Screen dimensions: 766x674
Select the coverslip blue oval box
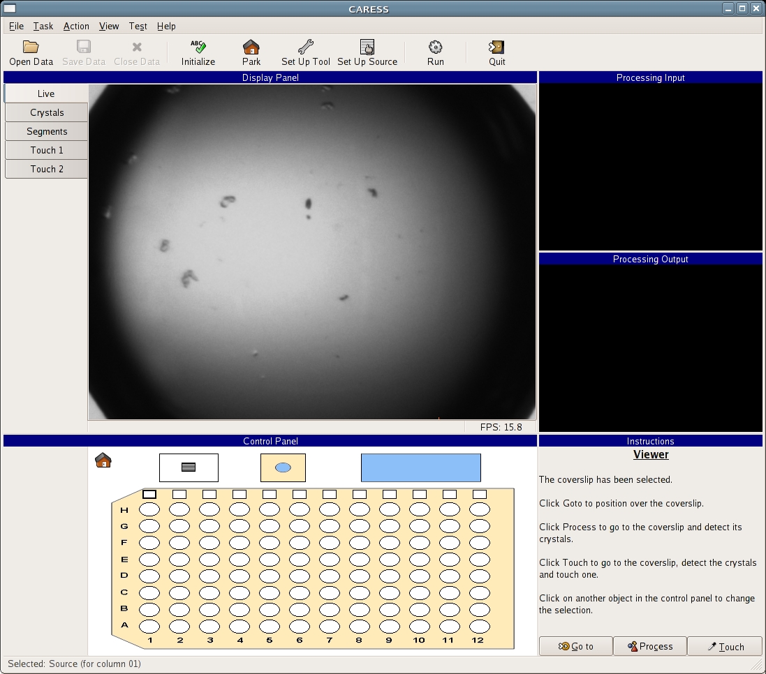click(x=283, y=467)
